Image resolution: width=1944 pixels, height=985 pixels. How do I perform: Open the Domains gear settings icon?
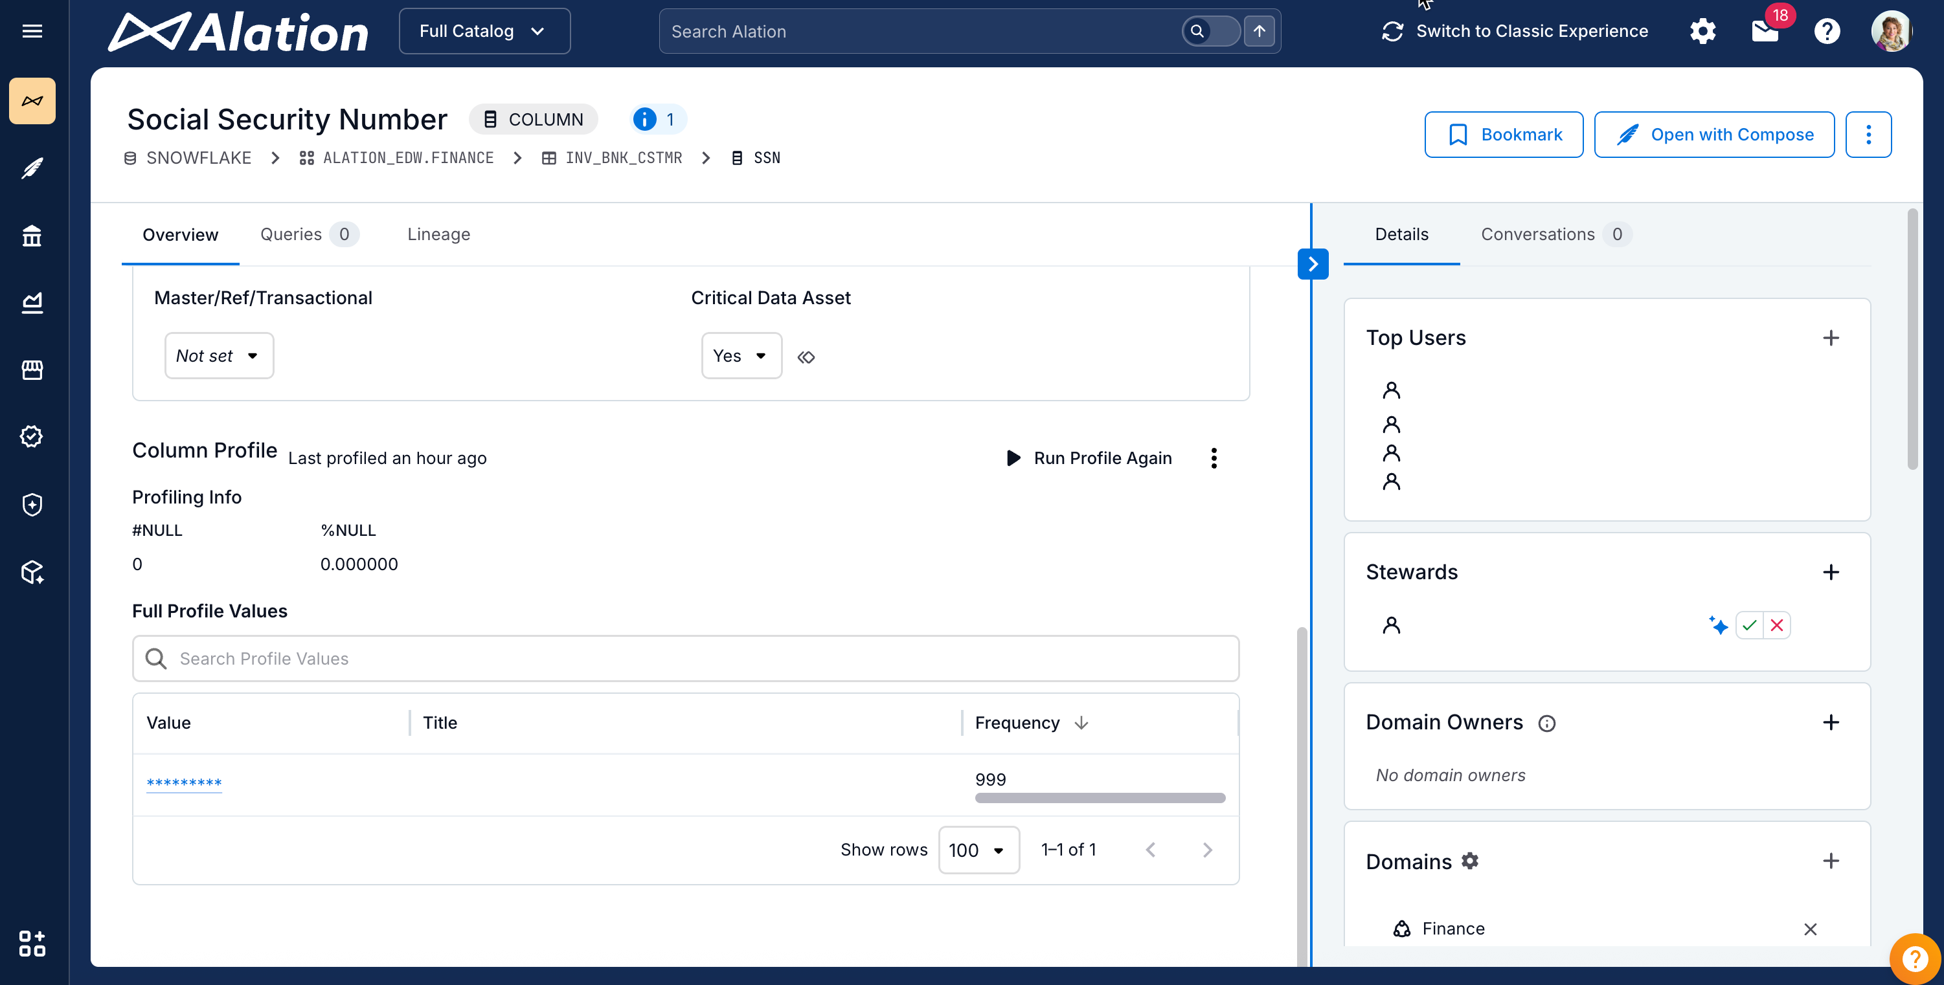pos(1469,861)
